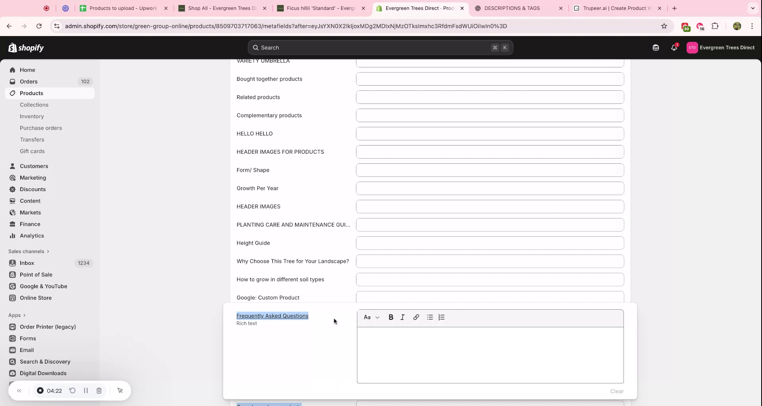Select the Italic formatting icon
762x406 pixels.
402,317
